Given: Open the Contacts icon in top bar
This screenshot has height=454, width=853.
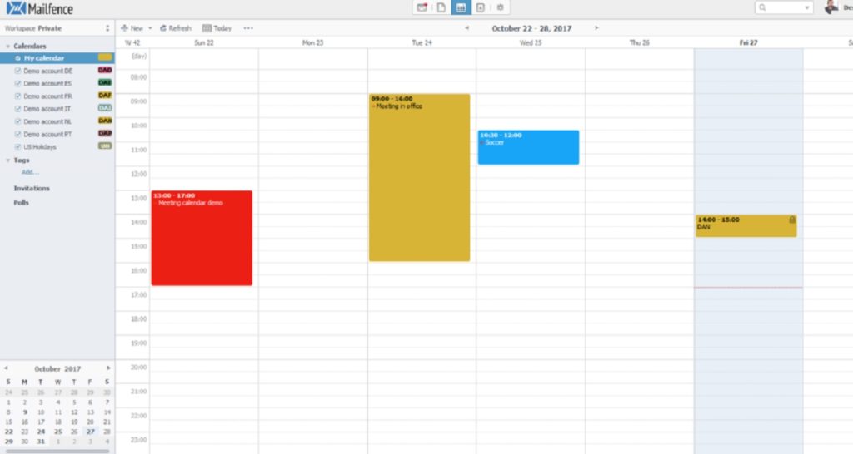Looking at the screenshot, I should pyautogui.click(x=481, y=7).
